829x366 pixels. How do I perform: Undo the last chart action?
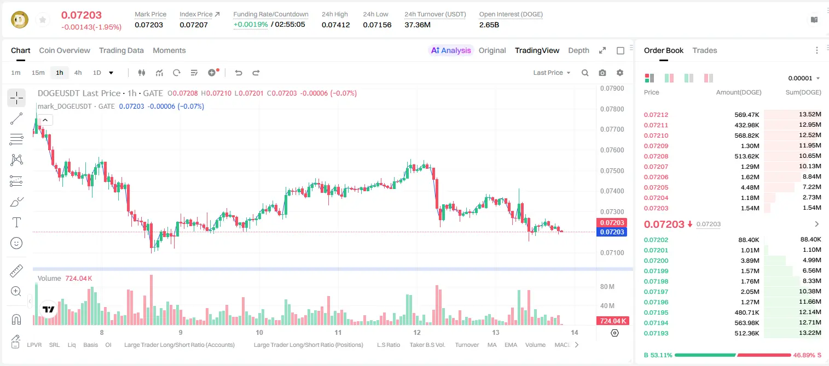tap(239, 73)
